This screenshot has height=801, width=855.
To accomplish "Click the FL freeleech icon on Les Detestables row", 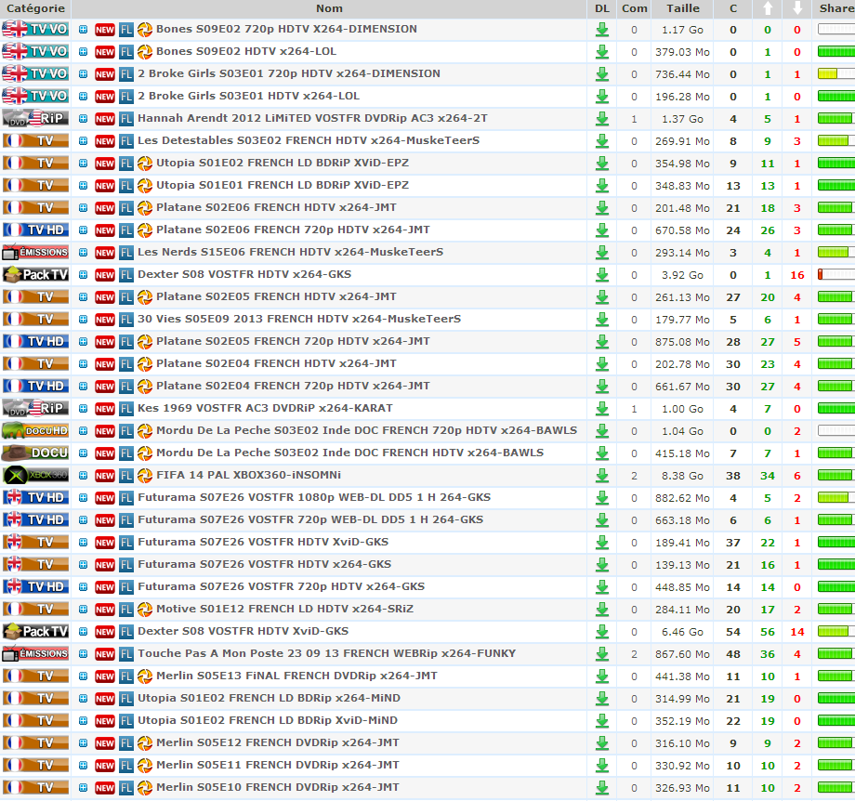I will tap(126, 141).
